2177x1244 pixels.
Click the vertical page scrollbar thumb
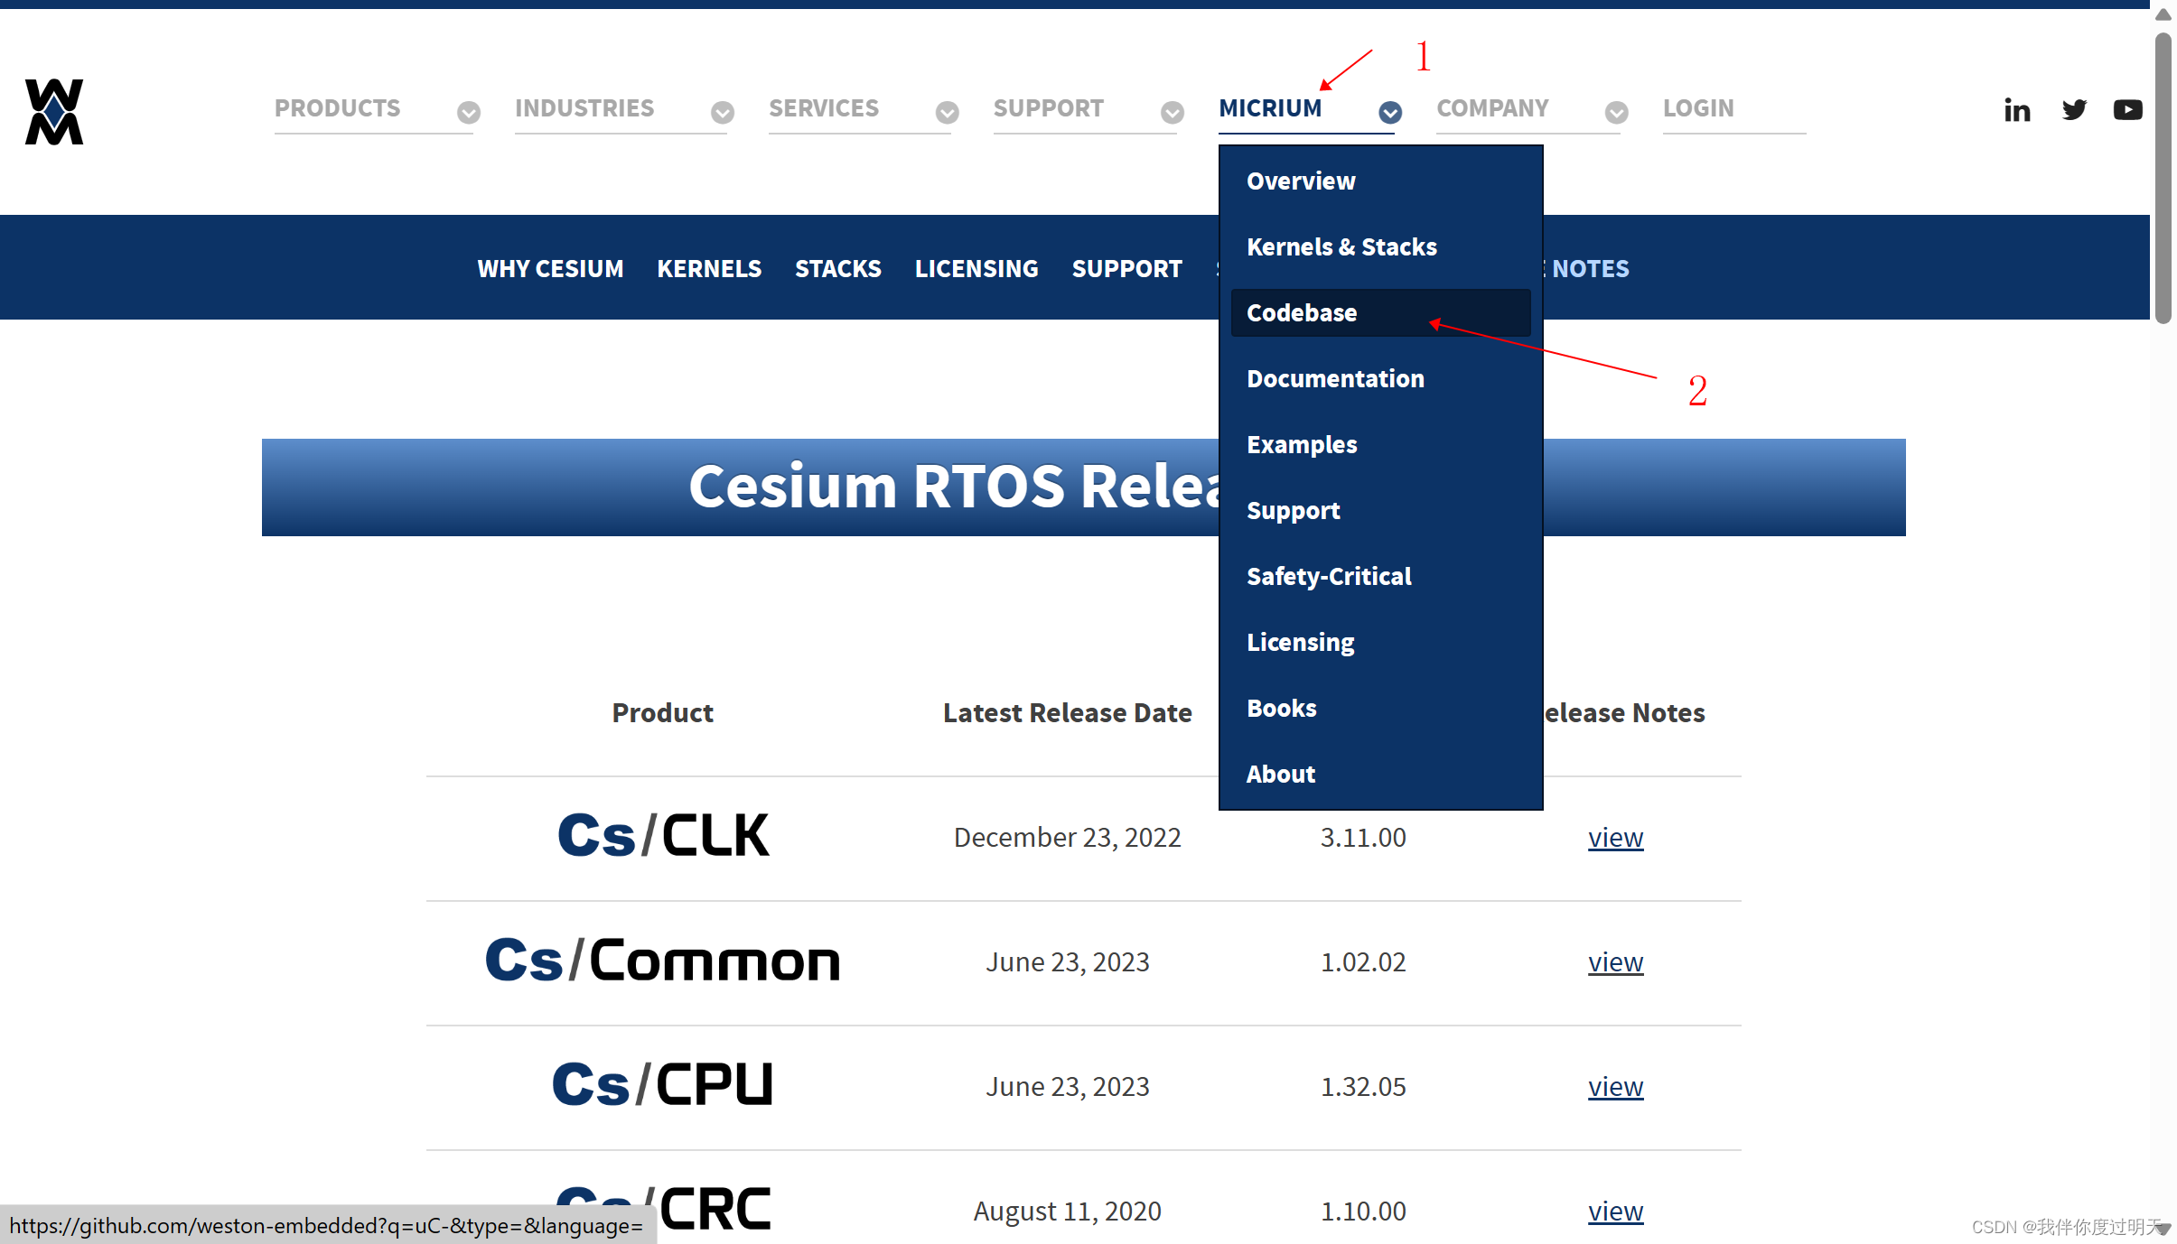[2163, 176]
